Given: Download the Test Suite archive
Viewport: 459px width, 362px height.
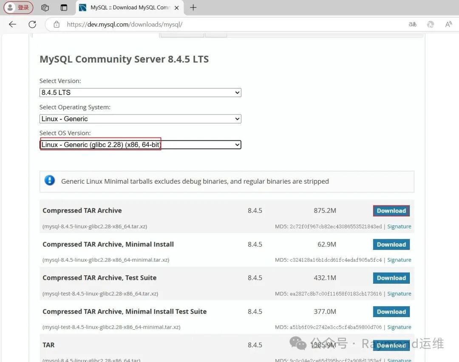Looking at the screenshot, I should point(391,278).
